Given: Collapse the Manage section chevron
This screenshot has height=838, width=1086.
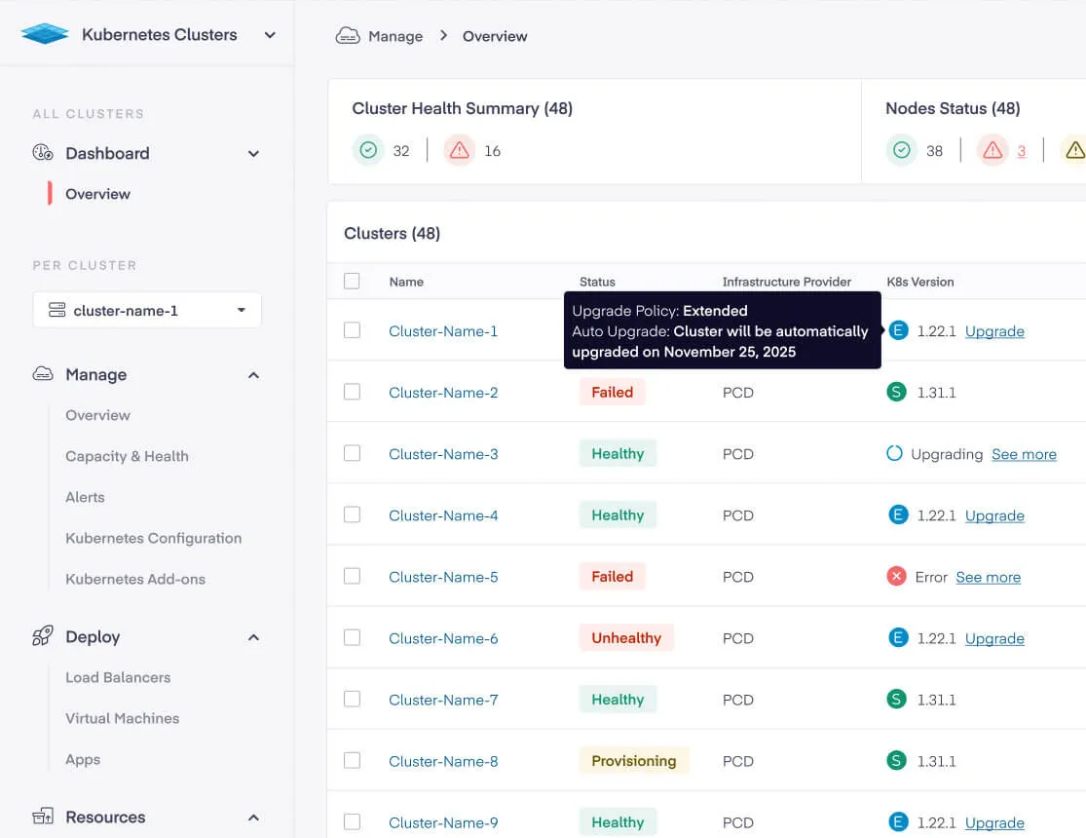Looking at the screenshot, I should (x=253, y=375).
